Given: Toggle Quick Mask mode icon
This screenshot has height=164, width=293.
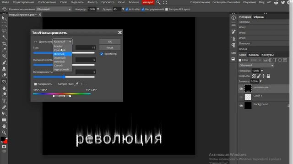Looking at the screenshot, I should (4, 147).
